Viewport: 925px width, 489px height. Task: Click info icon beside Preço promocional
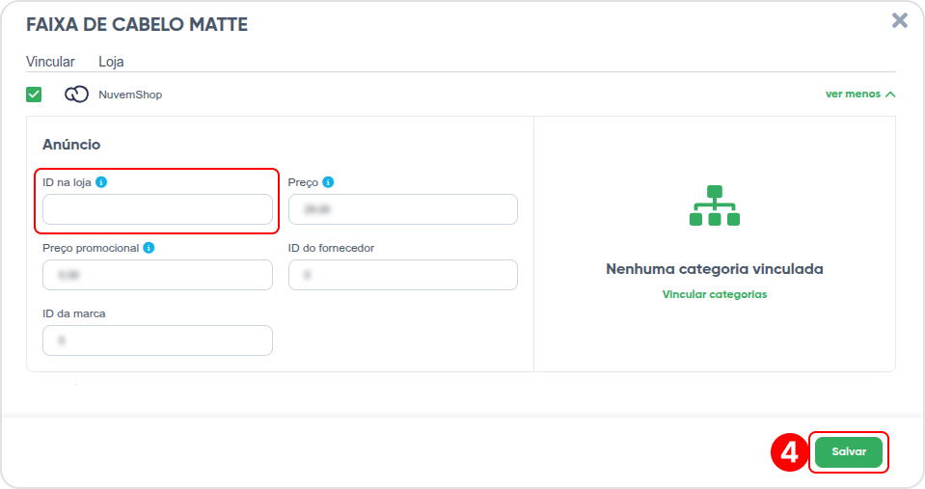149,248
